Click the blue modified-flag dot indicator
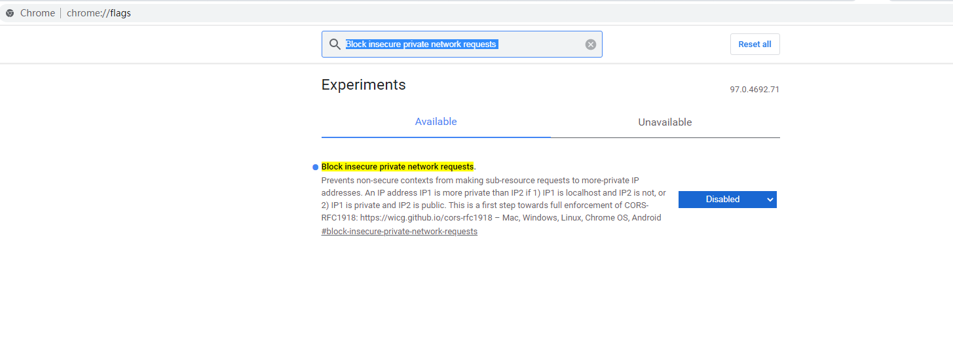 pyautogui.click(x=316, y=168)
